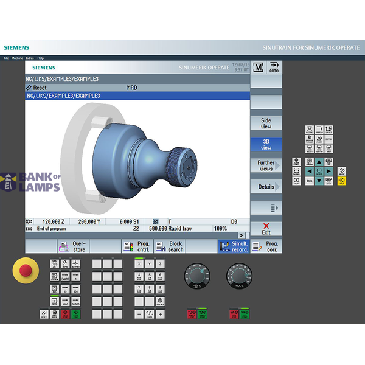365x365 pixels.
Task: Click cursor right arrow key
Action: pos(328,171)
